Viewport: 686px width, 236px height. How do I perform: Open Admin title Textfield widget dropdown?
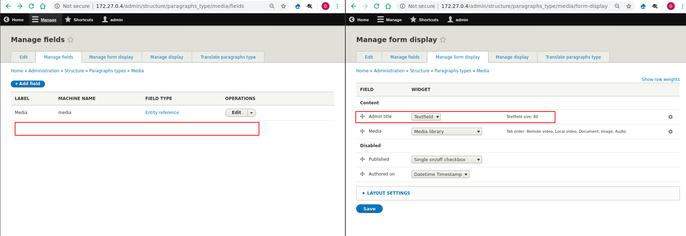click(426, 117)
